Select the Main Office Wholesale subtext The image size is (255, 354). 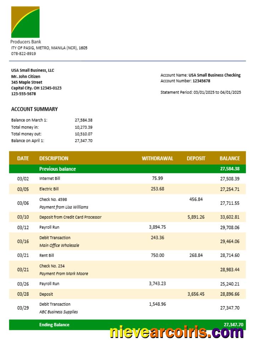coord(59,245)
